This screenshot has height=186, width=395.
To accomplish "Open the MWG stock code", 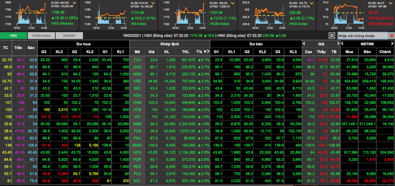I will click(137, 146).
